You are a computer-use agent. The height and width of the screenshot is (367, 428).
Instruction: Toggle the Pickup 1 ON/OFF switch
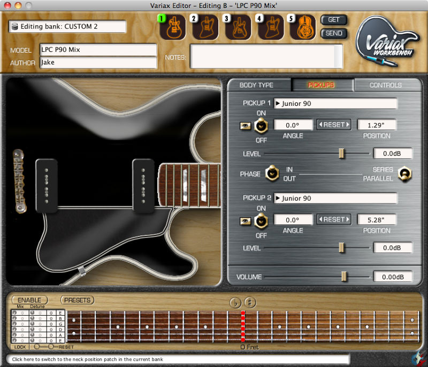click(x=261, y=126)
